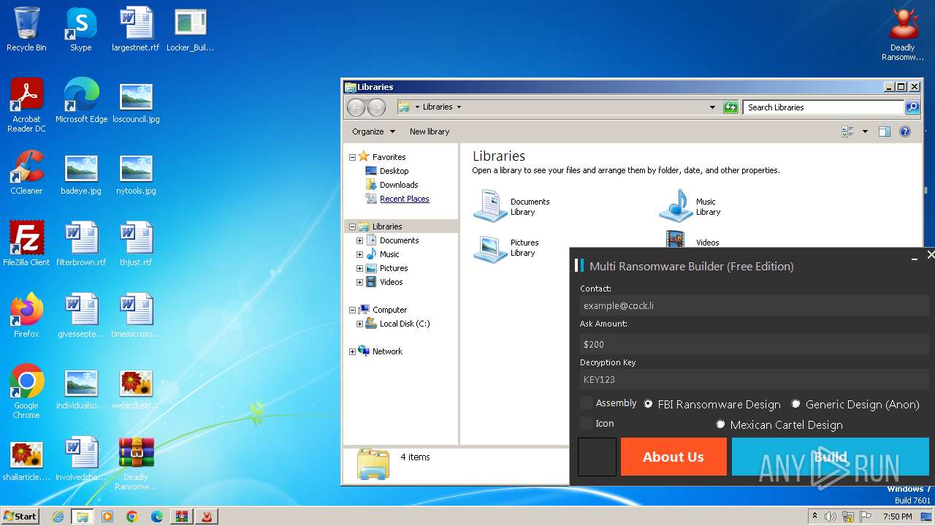Screen dimensions: 935x526
Task: Click the taskbar clock showing 7:50 PM
Action: pos(897,517)
